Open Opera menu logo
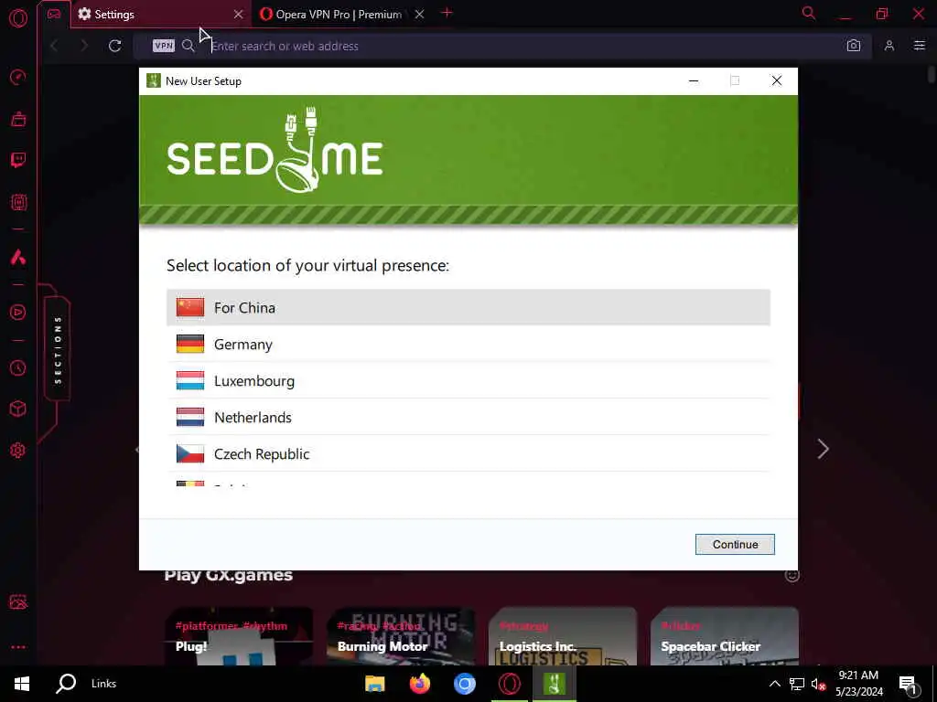 [18, 18]
